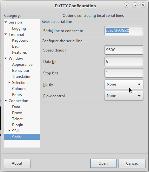The height and width of the screenshot is (172, 149).
Task: Click the Serial line input field
Action: [x=124, y=31]
